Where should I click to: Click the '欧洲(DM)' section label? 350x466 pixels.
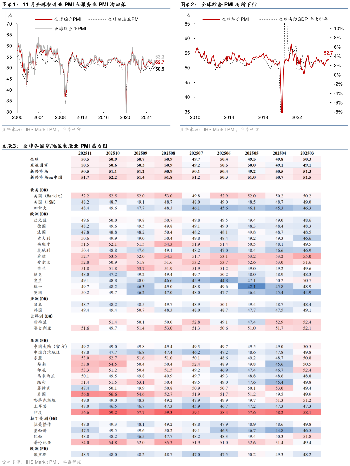coord(39,214)
